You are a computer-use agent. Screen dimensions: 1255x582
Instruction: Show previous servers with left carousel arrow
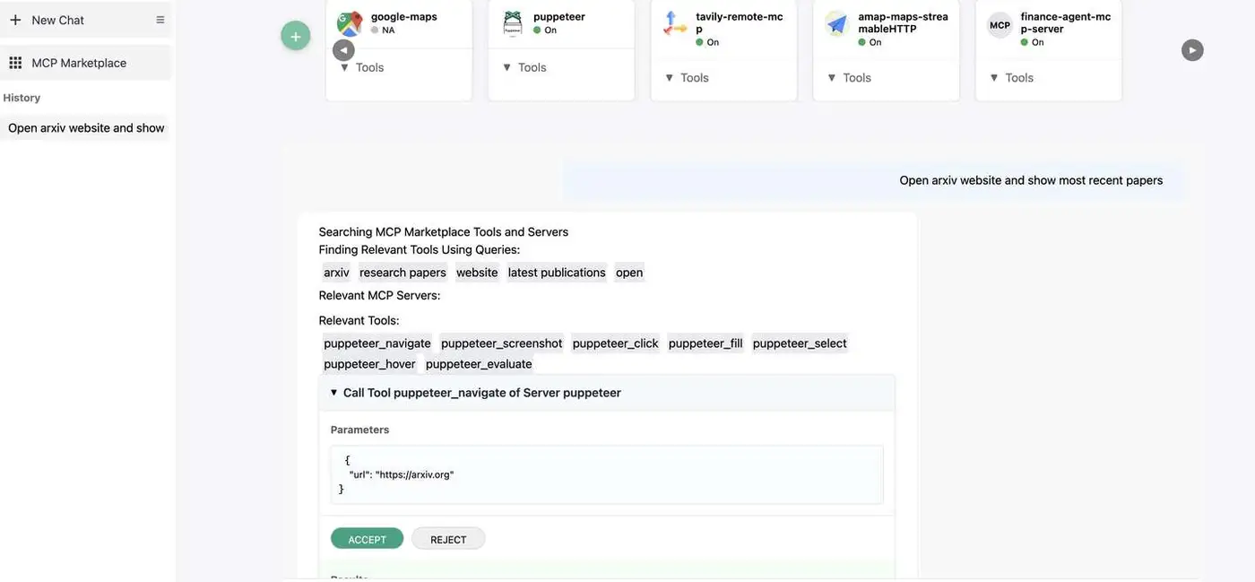[x=343, y=50]
